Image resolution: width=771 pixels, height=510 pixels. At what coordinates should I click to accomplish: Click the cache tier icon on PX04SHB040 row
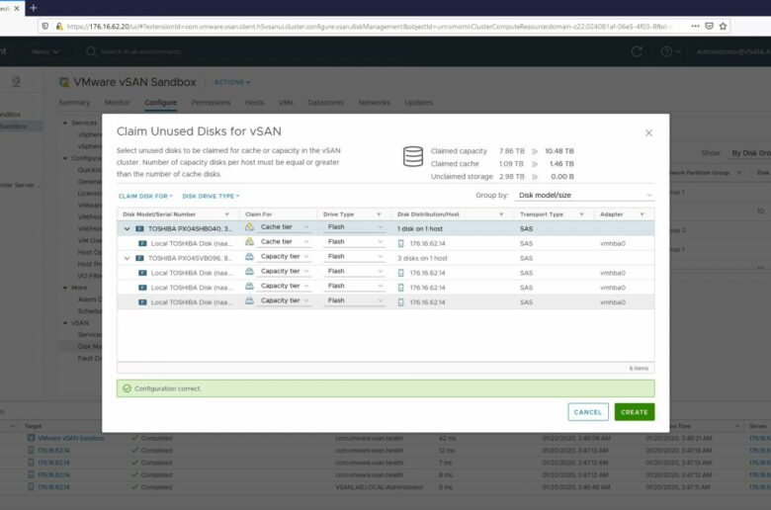tap(249, 226)
